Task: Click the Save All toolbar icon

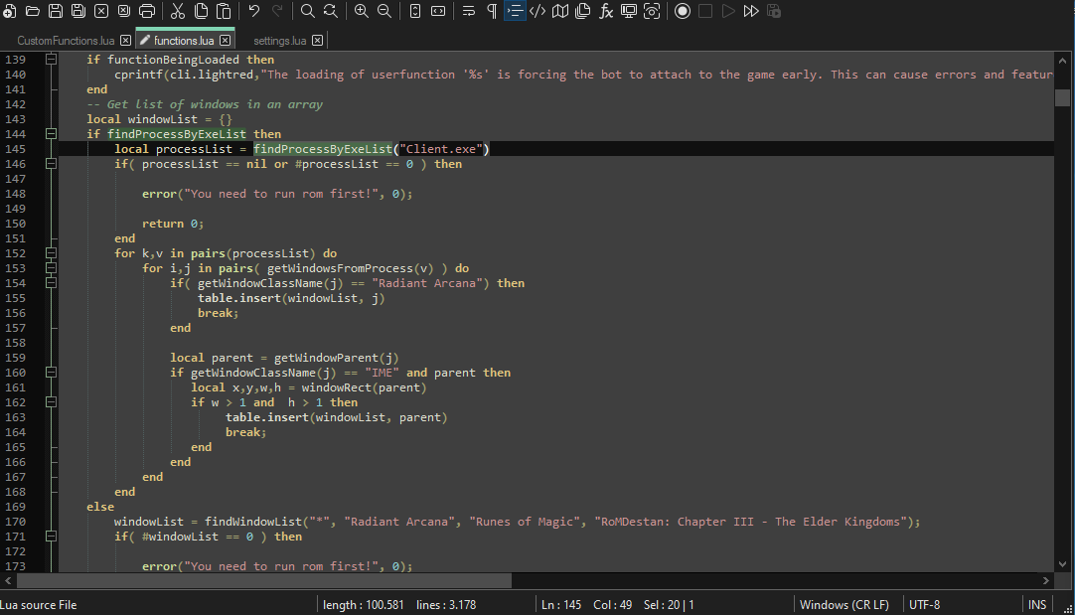Action: (x=78, y=11)
